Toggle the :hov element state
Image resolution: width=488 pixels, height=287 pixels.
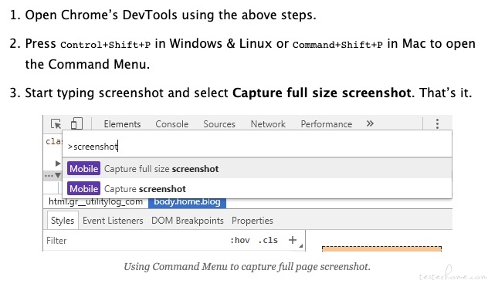click(x=239, y=240)
